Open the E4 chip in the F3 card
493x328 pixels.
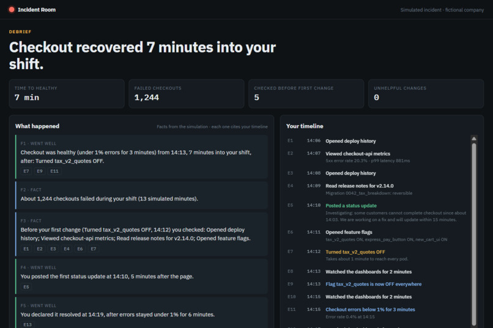[x=67, y=249]
